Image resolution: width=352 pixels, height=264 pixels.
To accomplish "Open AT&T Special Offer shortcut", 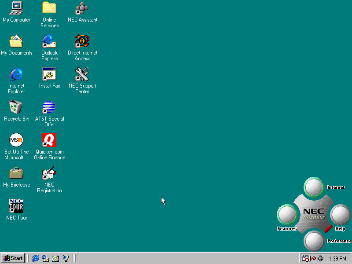I will [49, 107].
